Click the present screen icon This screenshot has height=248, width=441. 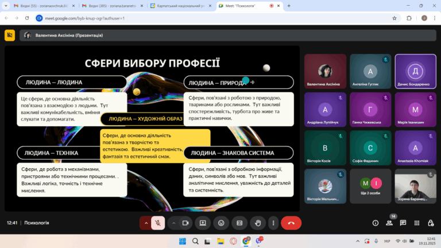click(x=203, y=223)
